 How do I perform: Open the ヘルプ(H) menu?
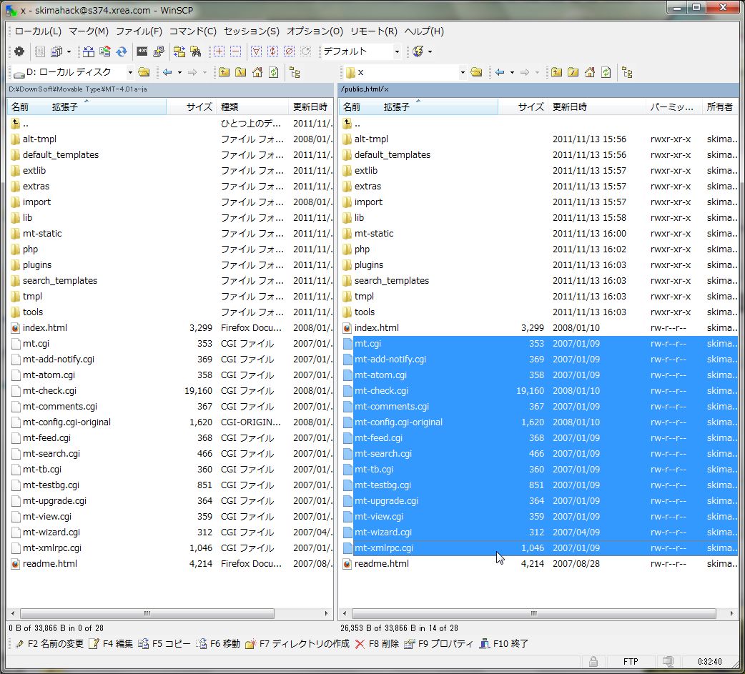[424, 31]
